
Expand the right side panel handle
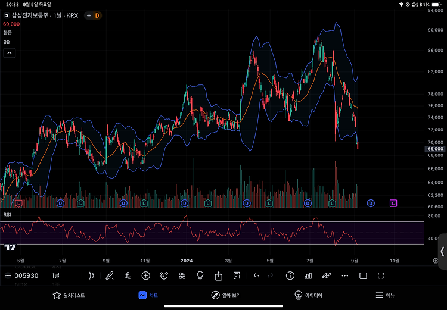point(442,252)
